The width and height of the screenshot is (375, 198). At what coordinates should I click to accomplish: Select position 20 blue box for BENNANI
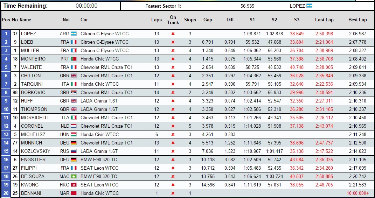click(6, 193)
